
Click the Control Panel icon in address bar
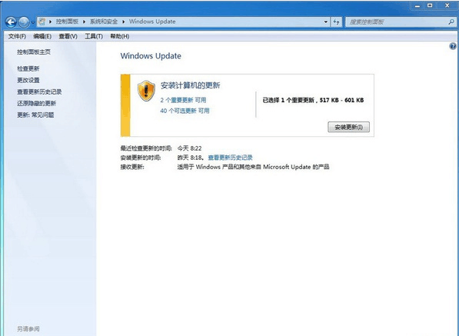click(x=42, y=22)
